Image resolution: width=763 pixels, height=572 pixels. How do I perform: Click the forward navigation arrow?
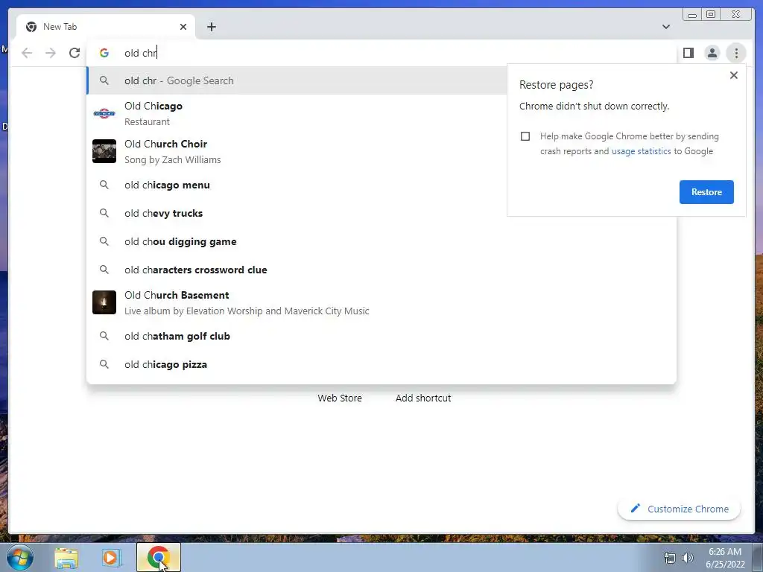(51, 53)
